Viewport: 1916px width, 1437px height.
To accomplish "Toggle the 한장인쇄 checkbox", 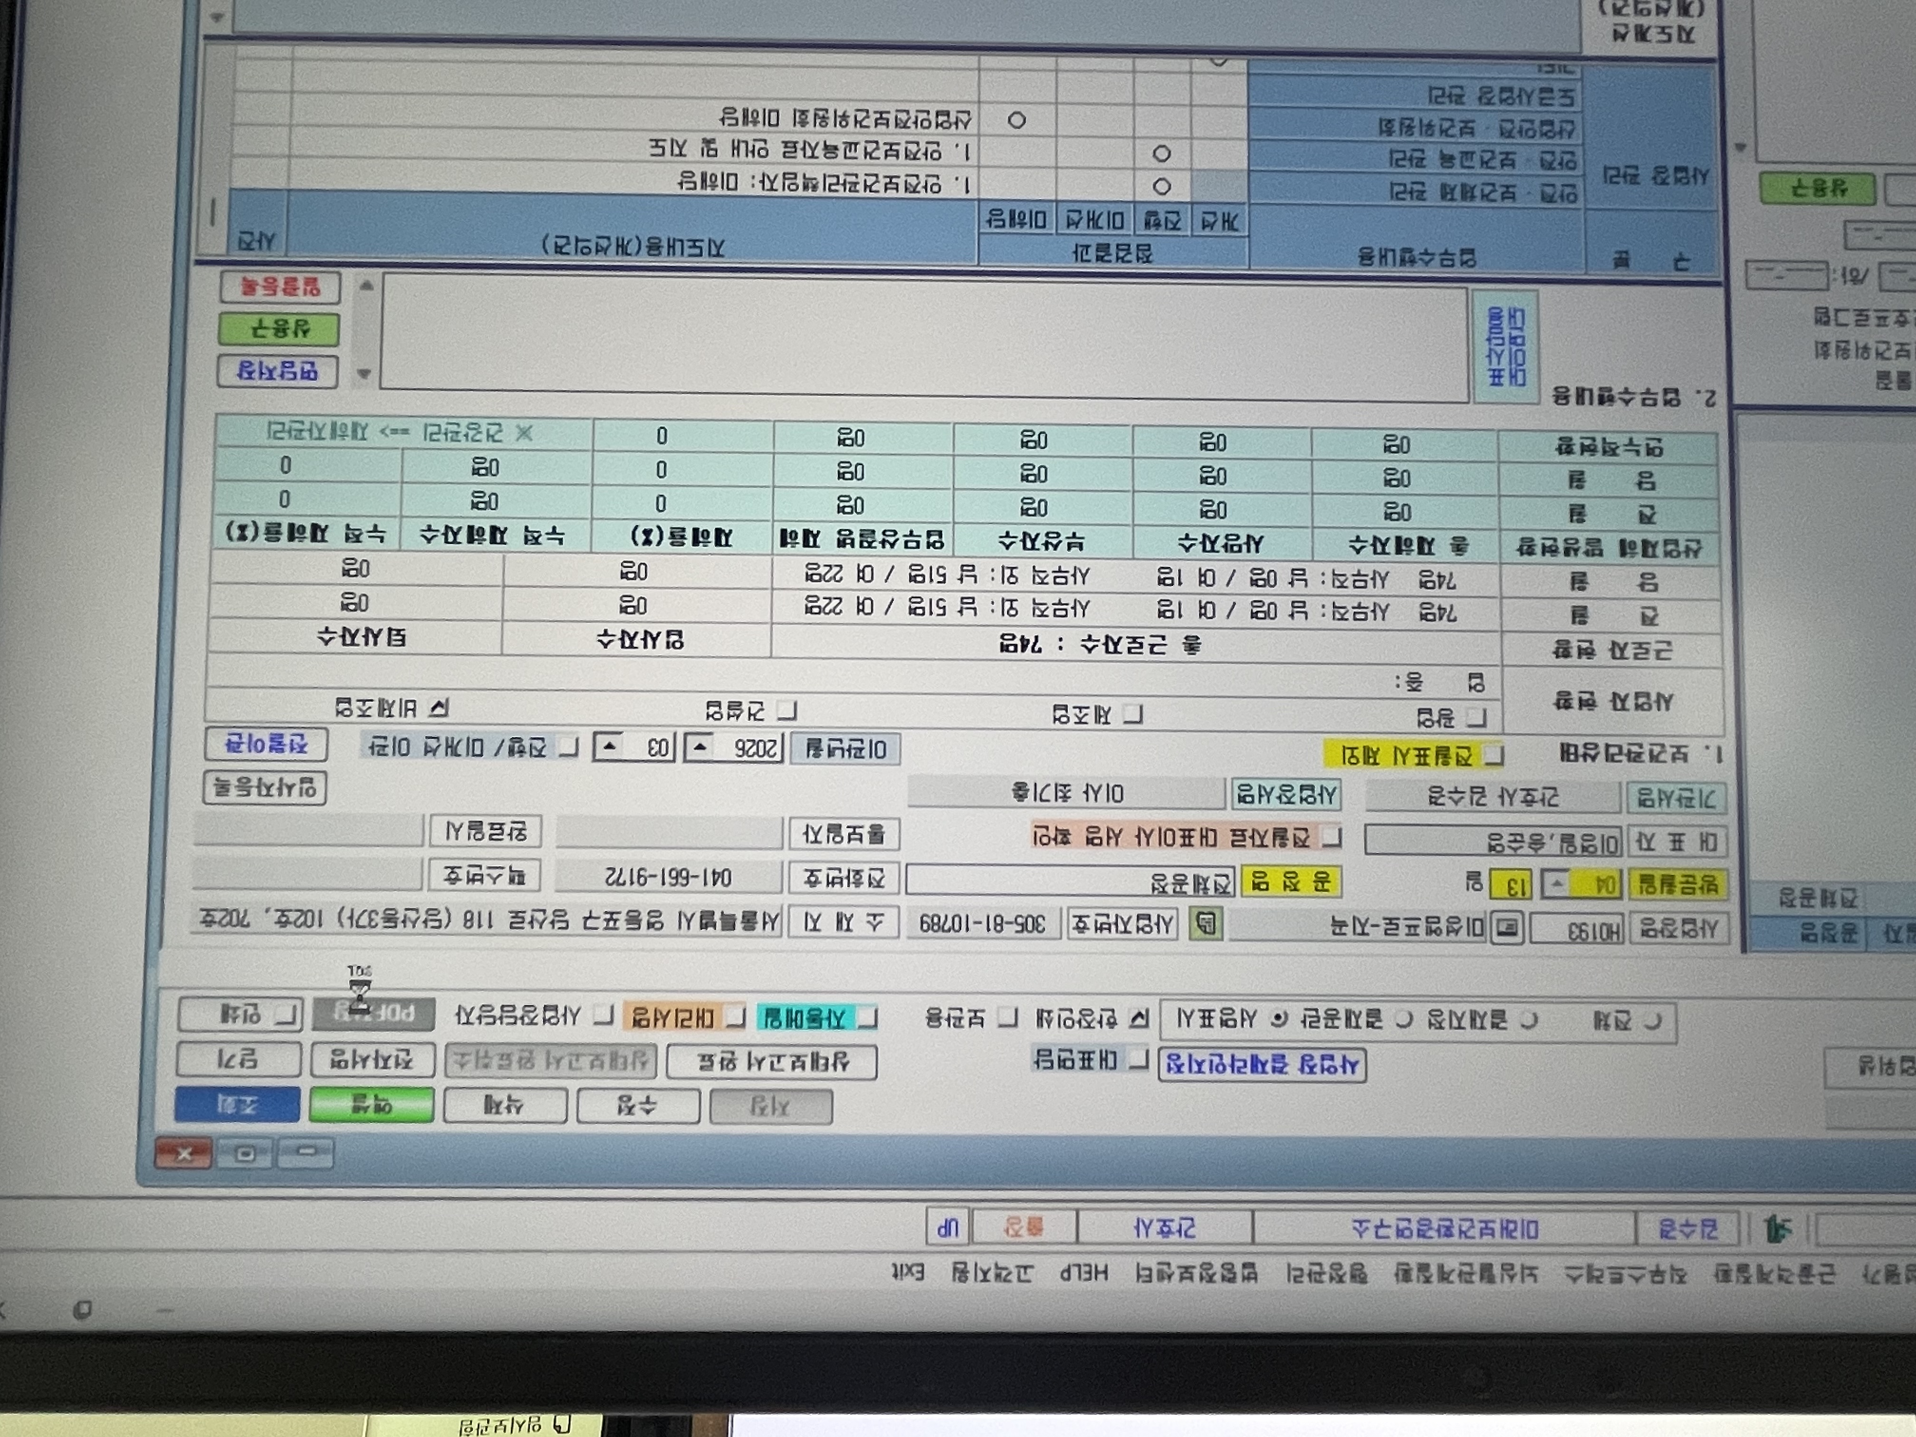I will (1140, 1018).
